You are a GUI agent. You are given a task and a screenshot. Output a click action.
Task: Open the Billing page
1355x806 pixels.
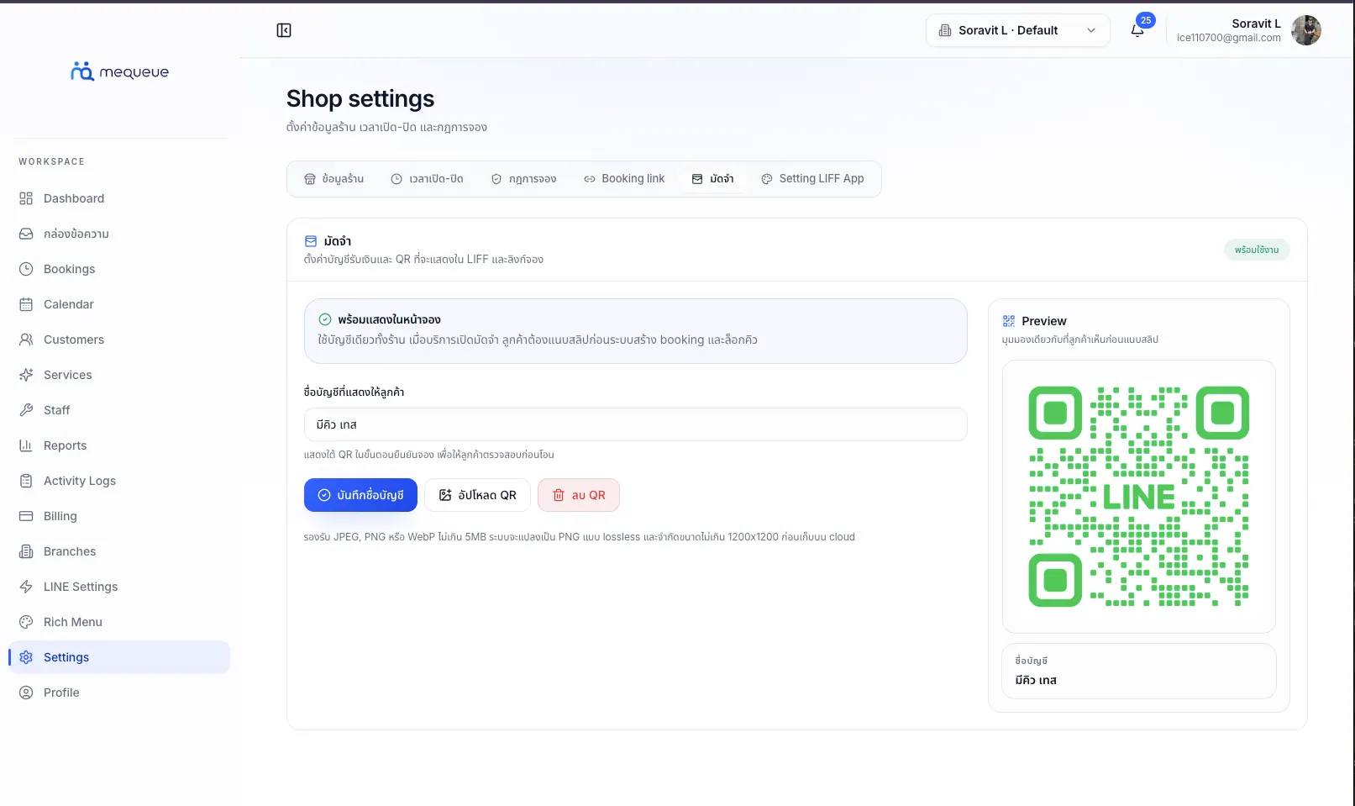tap(119, 516)
